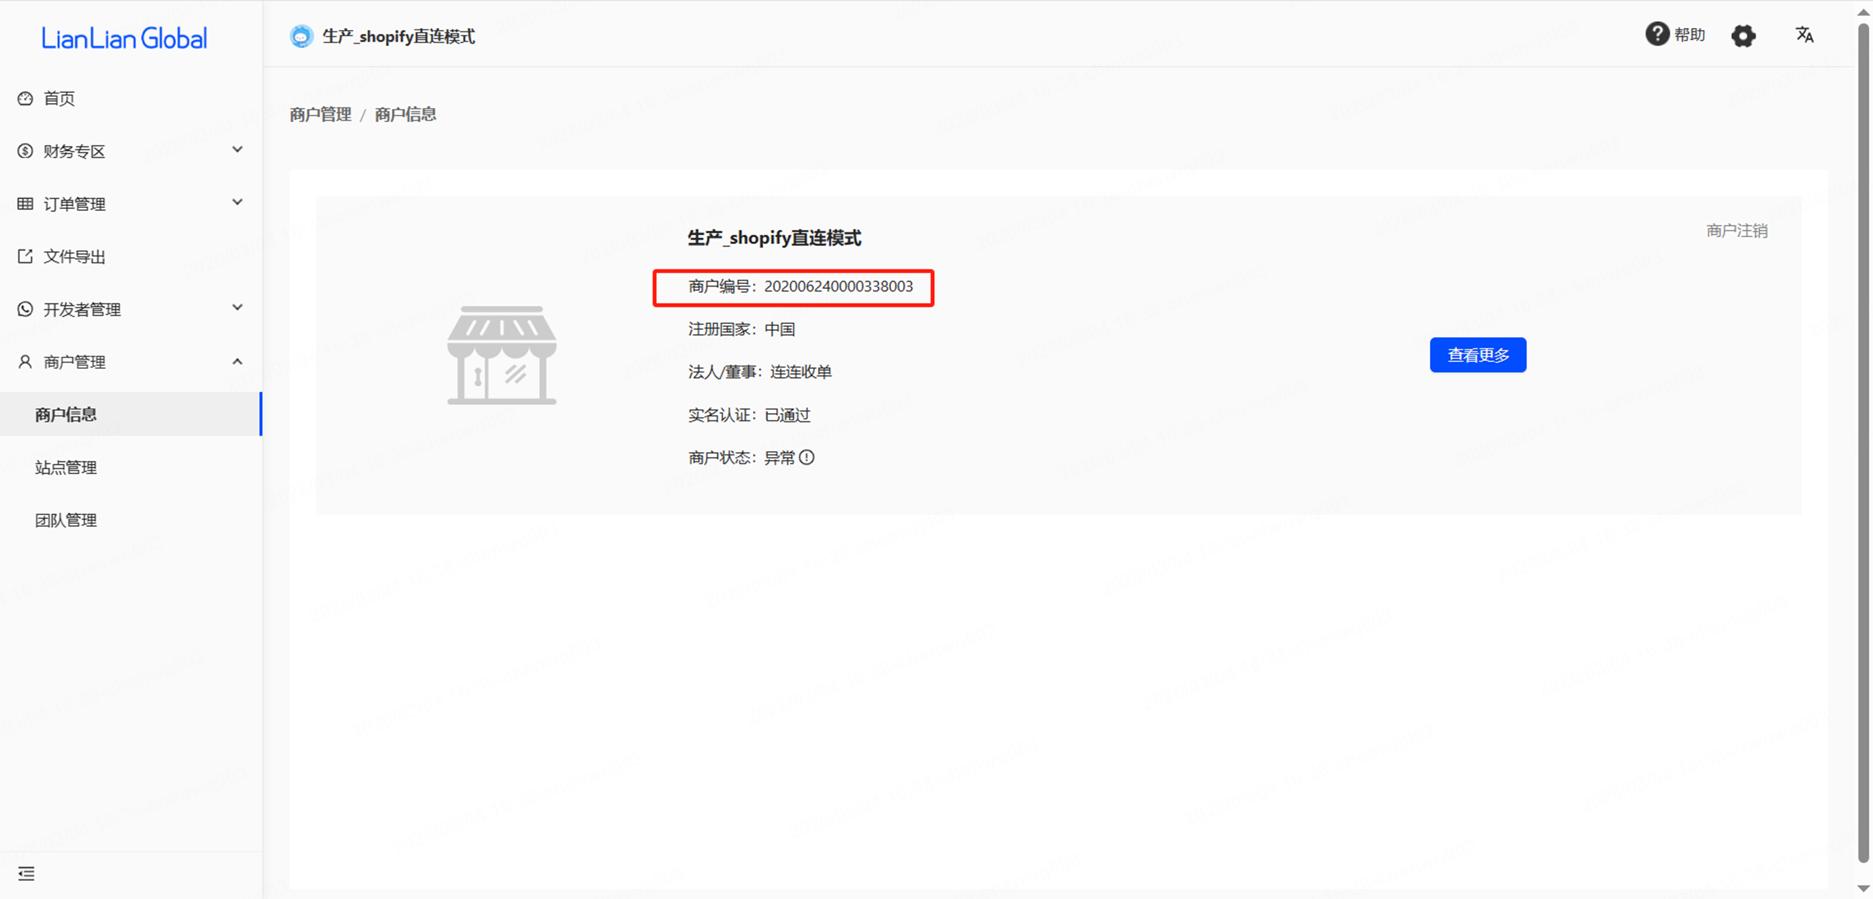This screenshot has width=1873, height=899.
Task: Click the 查看更多 button
Action: click(1477, 355)
